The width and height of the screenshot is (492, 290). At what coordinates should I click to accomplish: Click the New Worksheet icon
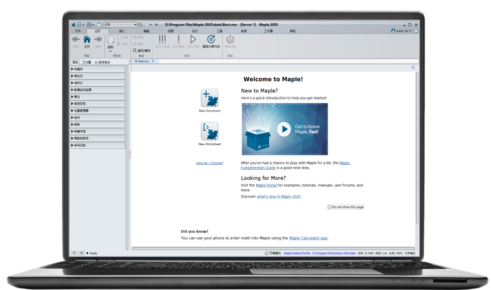click(x=210, y=131)
